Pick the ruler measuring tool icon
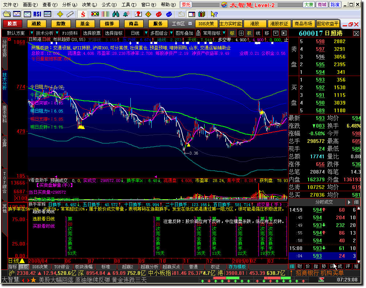The width and height of the screenshot is (366, 288). coord(70,14)
